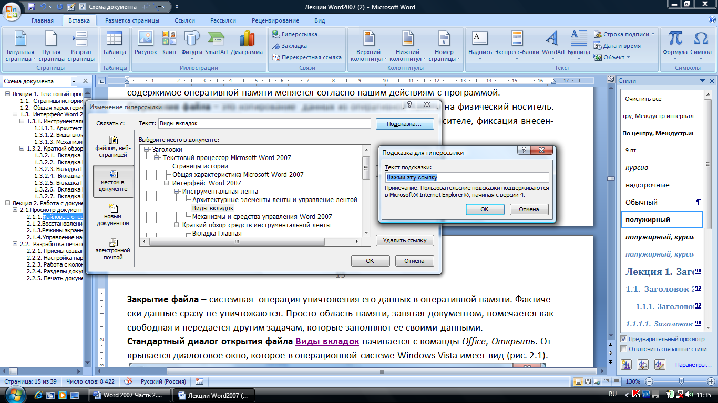Link to электронной почтой option
The height and width of the screenshot is (403, 718).
pos(114,249)
